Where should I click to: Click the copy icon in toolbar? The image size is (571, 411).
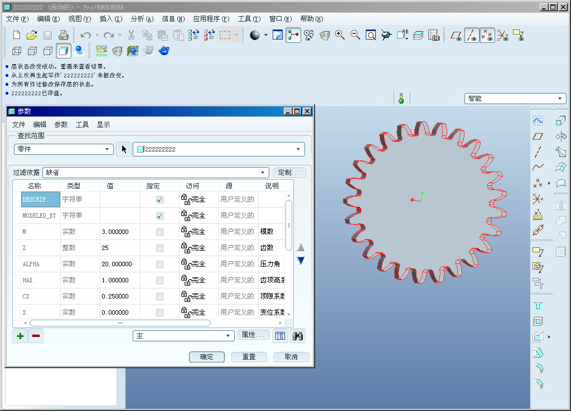pyautogui.click(x=147, y=35)
